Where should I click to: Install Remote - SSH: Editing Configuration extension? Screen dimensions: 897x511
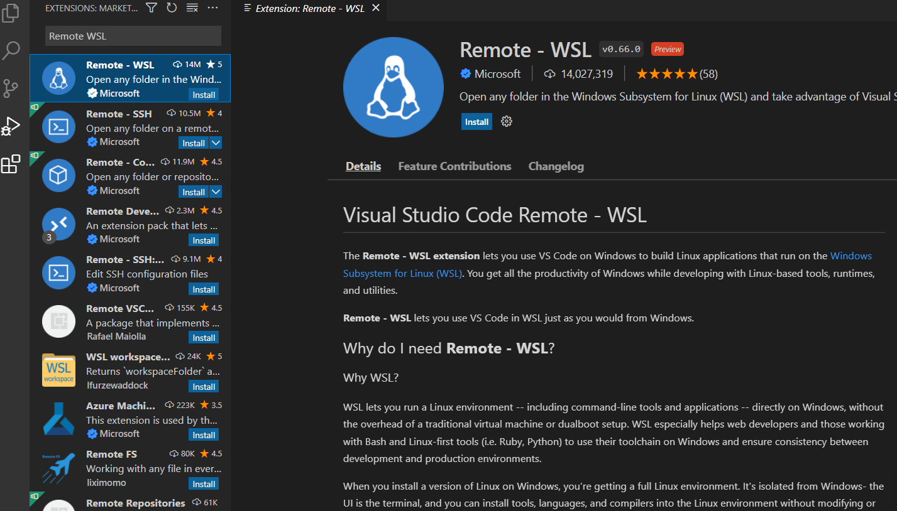coord(204,289)
